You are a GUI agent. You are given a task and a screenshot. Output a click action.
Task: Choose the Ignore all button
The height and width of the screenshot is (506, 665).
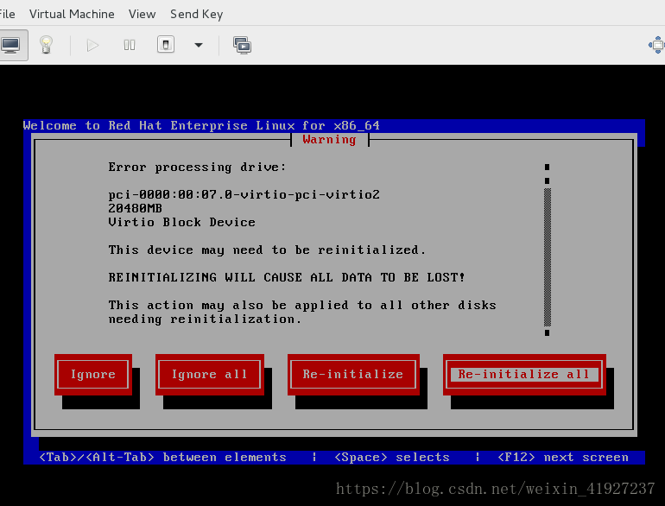point(210,375)
